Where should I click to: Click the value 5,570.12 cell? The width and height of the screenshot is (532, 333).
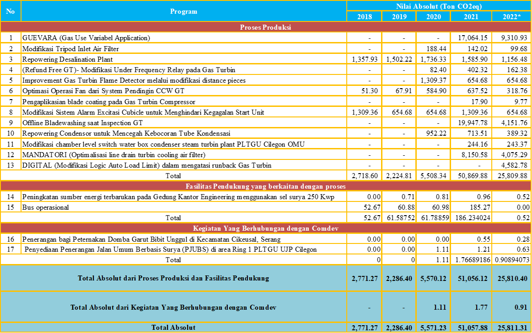point(433,278)
